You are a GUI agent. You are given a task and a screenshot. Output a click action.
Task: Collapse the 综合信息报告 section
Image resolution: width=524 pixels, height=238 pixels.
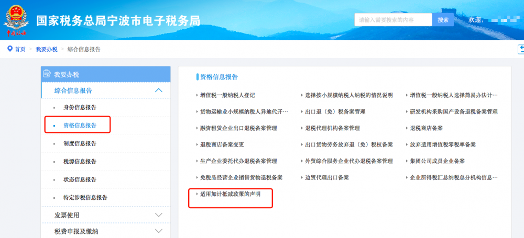159,90
